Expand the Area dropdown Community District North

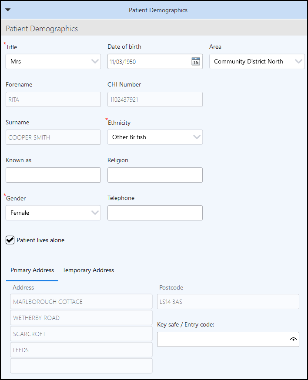click(257, 62)
